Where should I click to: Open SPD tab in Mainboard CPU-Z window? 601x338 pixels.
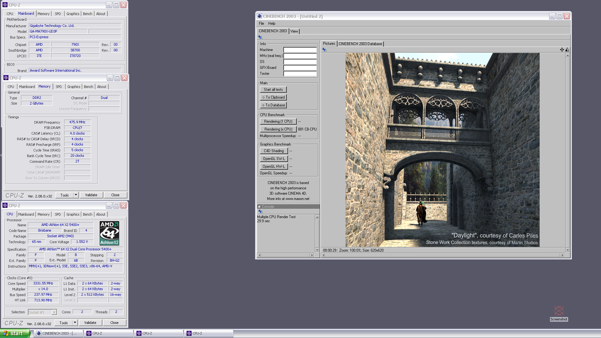(x=58, y=14)
